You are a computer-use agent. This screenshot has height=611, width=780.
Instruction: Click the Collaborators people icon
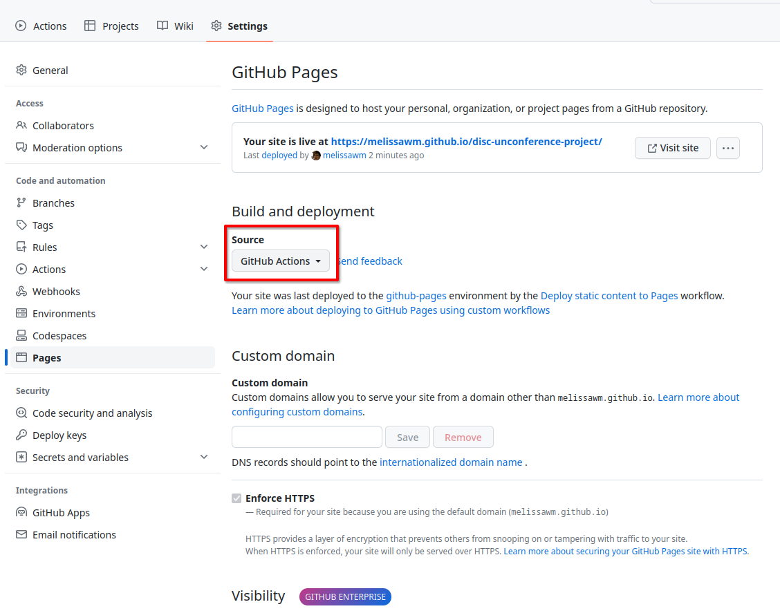[21, 126]
